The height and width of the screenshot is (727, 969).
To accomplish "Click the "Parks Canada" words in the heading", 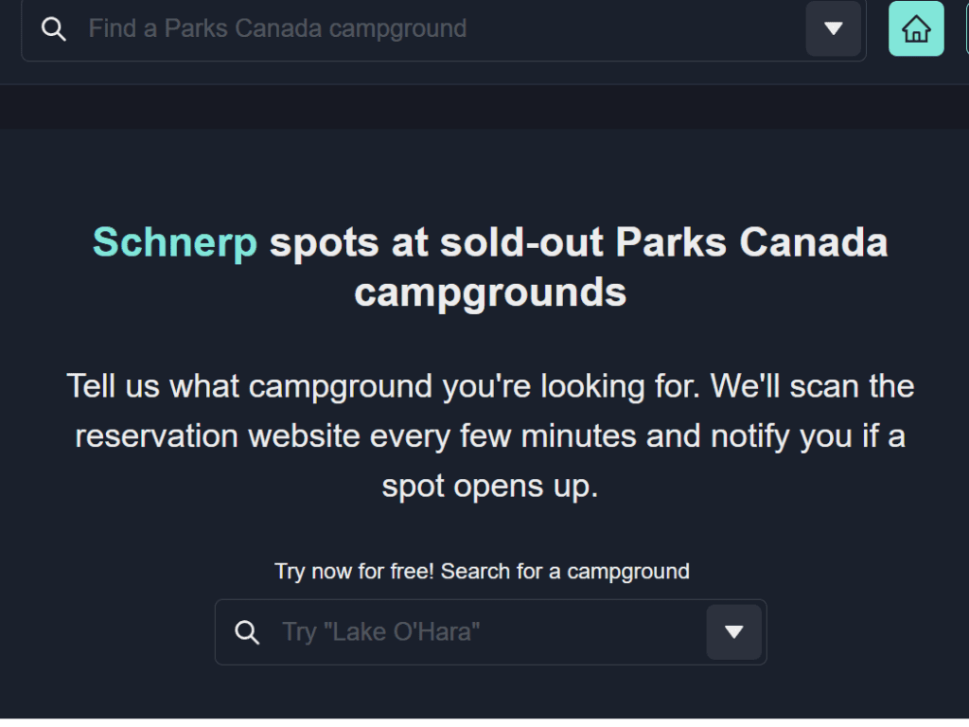I will tap(751, 241).
